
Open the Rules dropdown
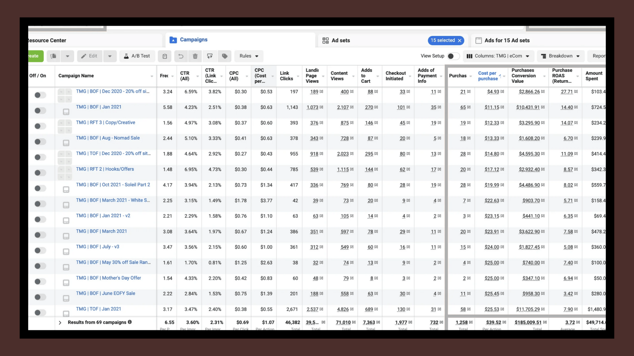(x=249, y=56)
